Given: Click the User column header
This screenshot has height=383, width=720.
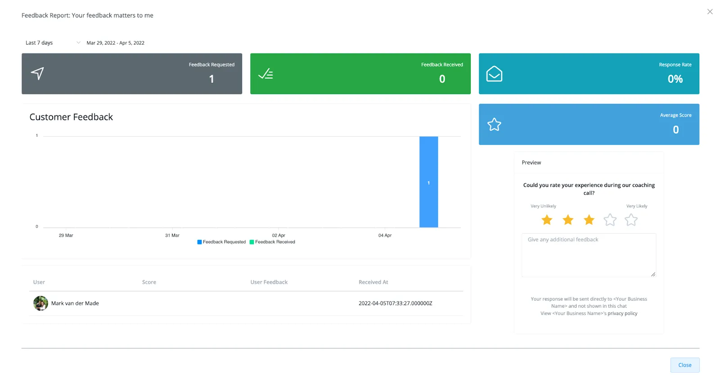Looking at the screenshot, I should tap(39, 282).
